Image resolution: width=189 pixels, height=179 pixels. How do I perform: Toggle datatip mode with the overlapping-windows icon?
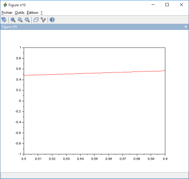coord(36,20)
